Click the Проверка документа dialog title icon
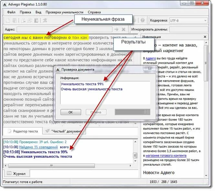The height and width of the screenshot is (191, 215). [58, 70]
